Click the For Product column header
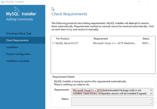157x109 pixels. point(74,39)
